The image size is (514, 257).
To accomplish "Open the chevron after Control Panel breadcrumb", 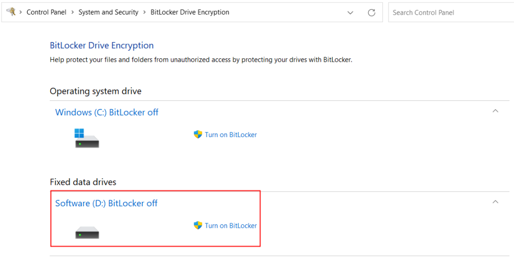I will tap(72, 13).
